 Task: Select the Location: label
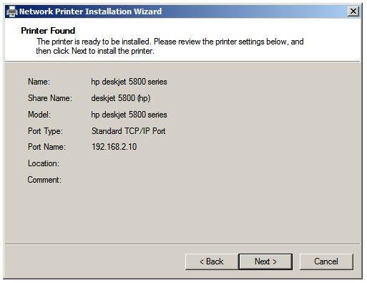[44, 163]
